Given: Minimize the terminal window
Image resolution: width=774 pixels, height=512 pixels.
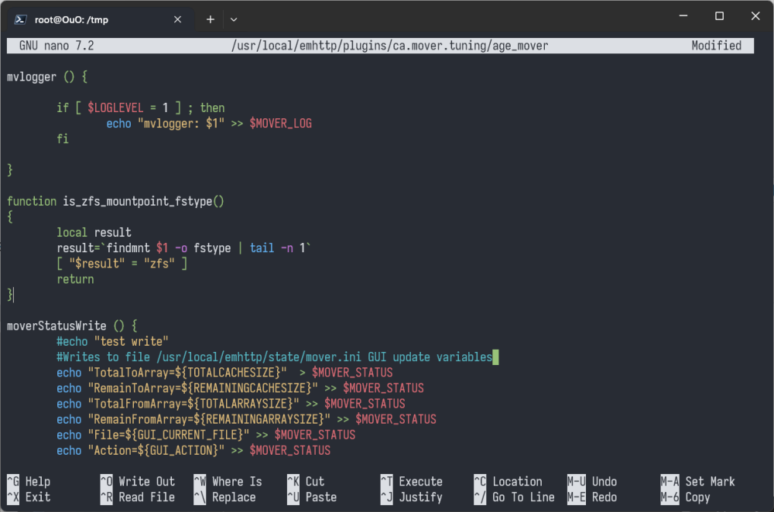Looking at the screenshot, I should tap(683, 15).
